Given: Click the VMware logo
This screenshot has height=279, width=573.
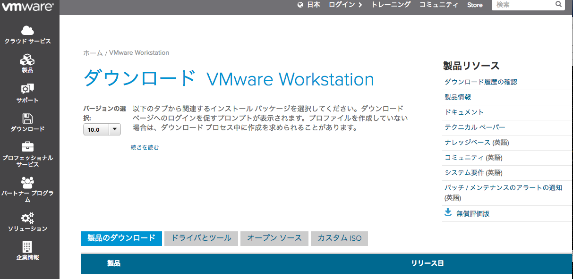Looking at the screenshot, I should click(27, 7).
